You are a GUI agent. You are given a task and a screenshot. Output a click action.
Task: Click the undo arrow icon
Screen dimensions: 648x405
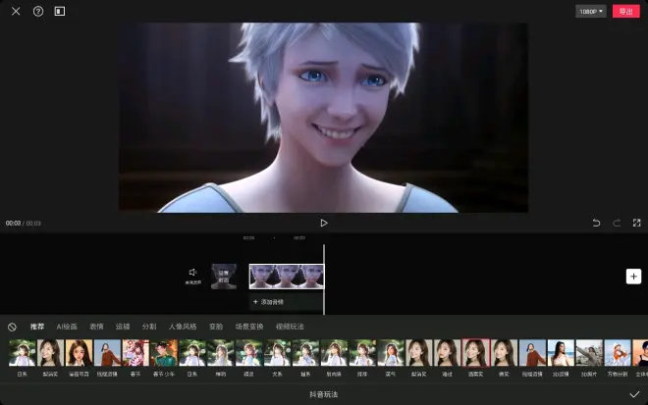[596, 223]
